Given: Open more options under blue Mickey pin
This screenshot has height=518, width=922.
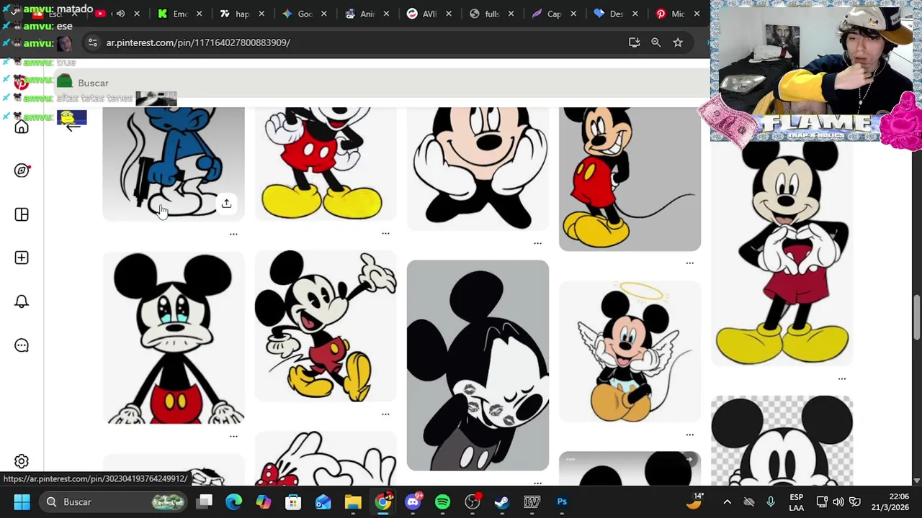Looking at the screenshot, I should pos(233,234).
